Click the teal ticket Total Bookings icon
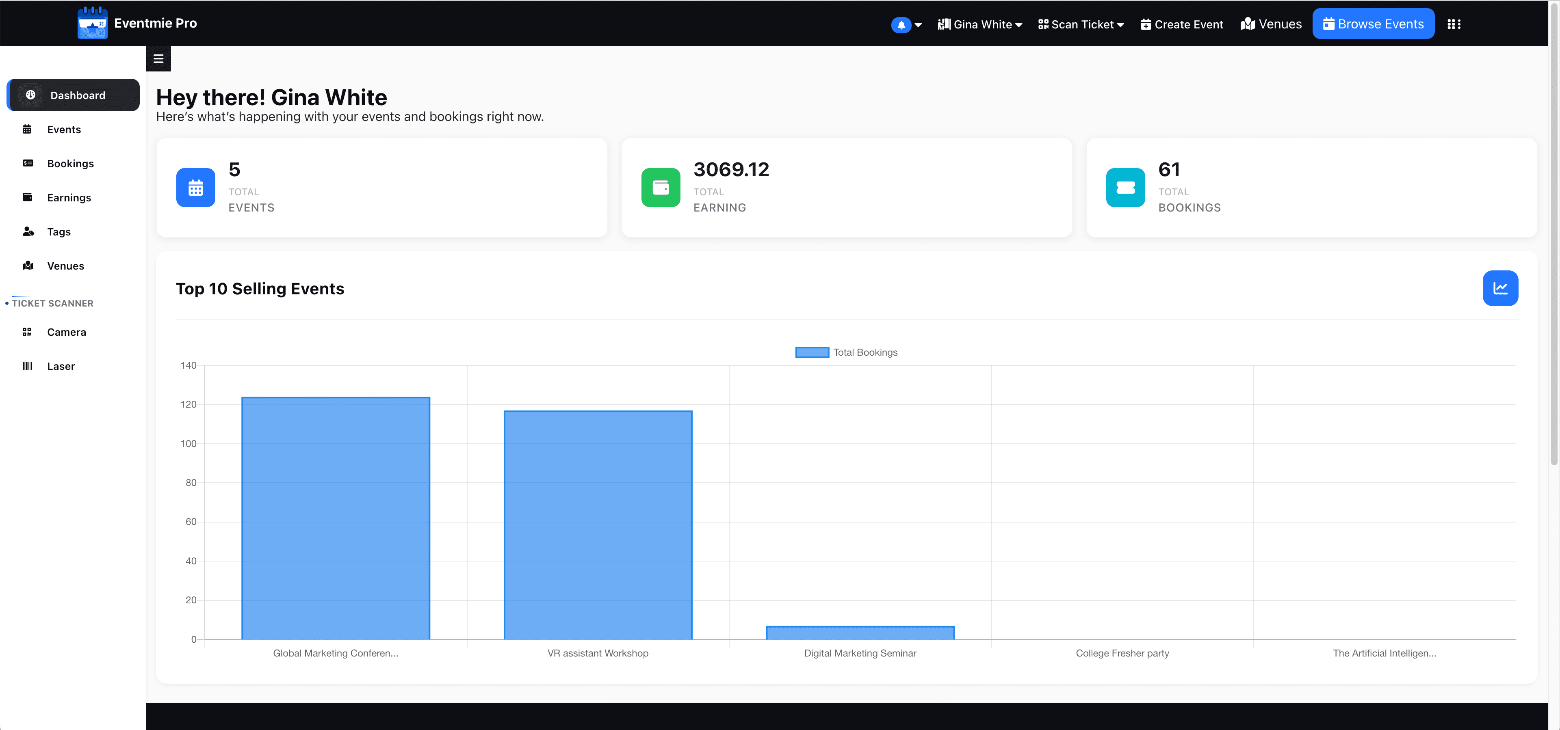This screenshot has width=1560, height=730. (1124, 188)
